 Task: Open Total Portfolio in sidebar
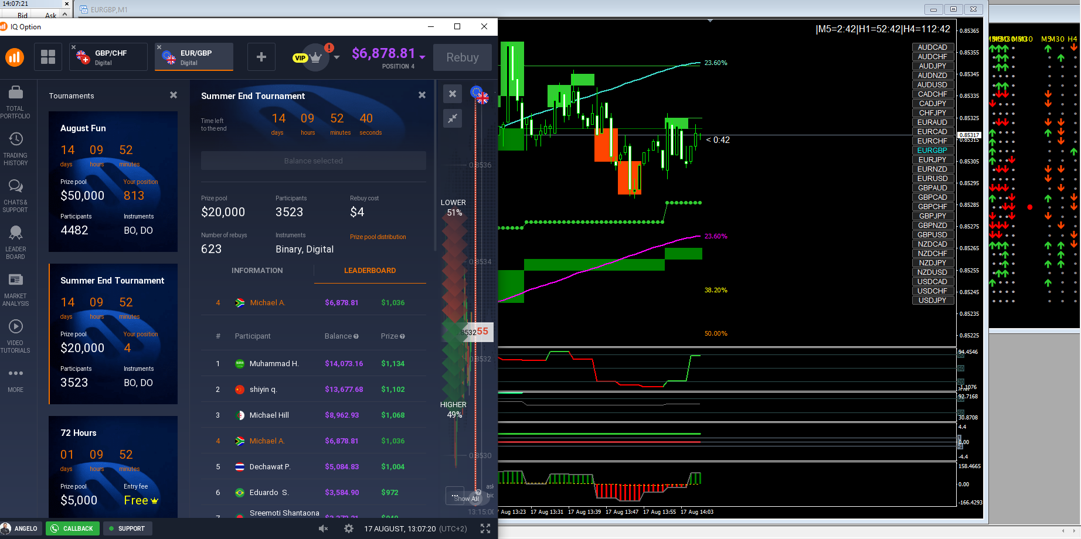tap(15, 103)
